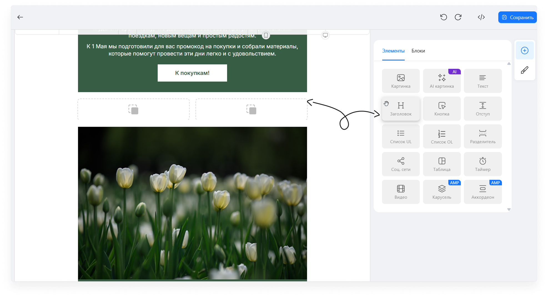This screenshot has width=548, height=298.
Task: Switch to desktop preview icon
Action: coord(325,35)
